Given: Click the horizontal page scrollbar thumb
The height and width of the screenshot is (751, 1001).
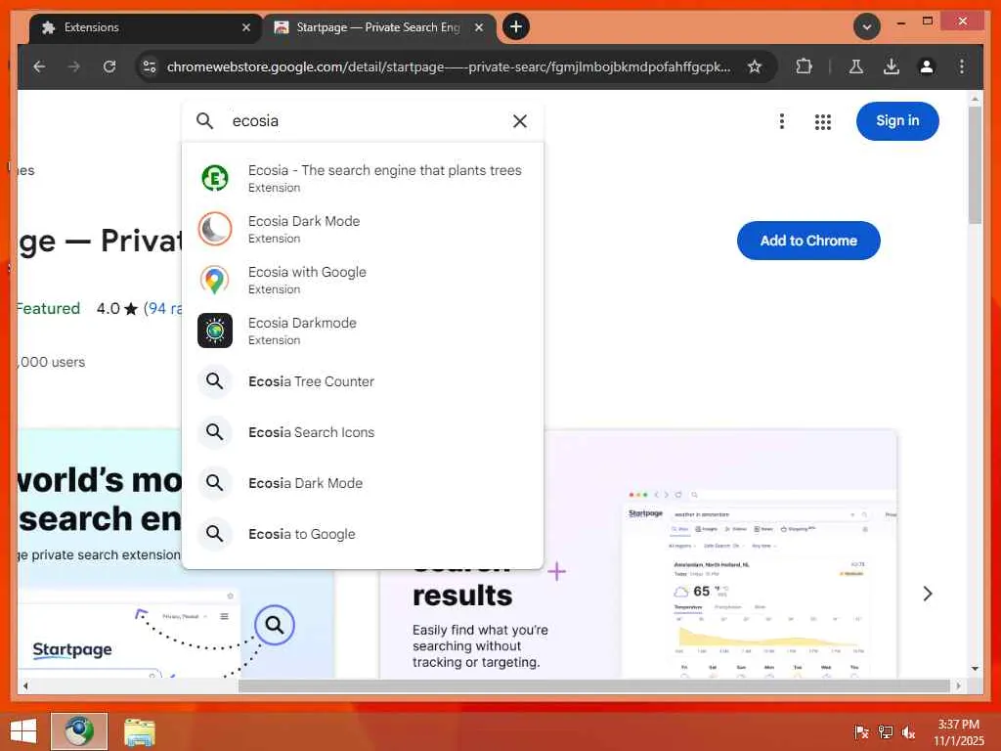Looking at the screenshot, I should [x=593, y=685].
